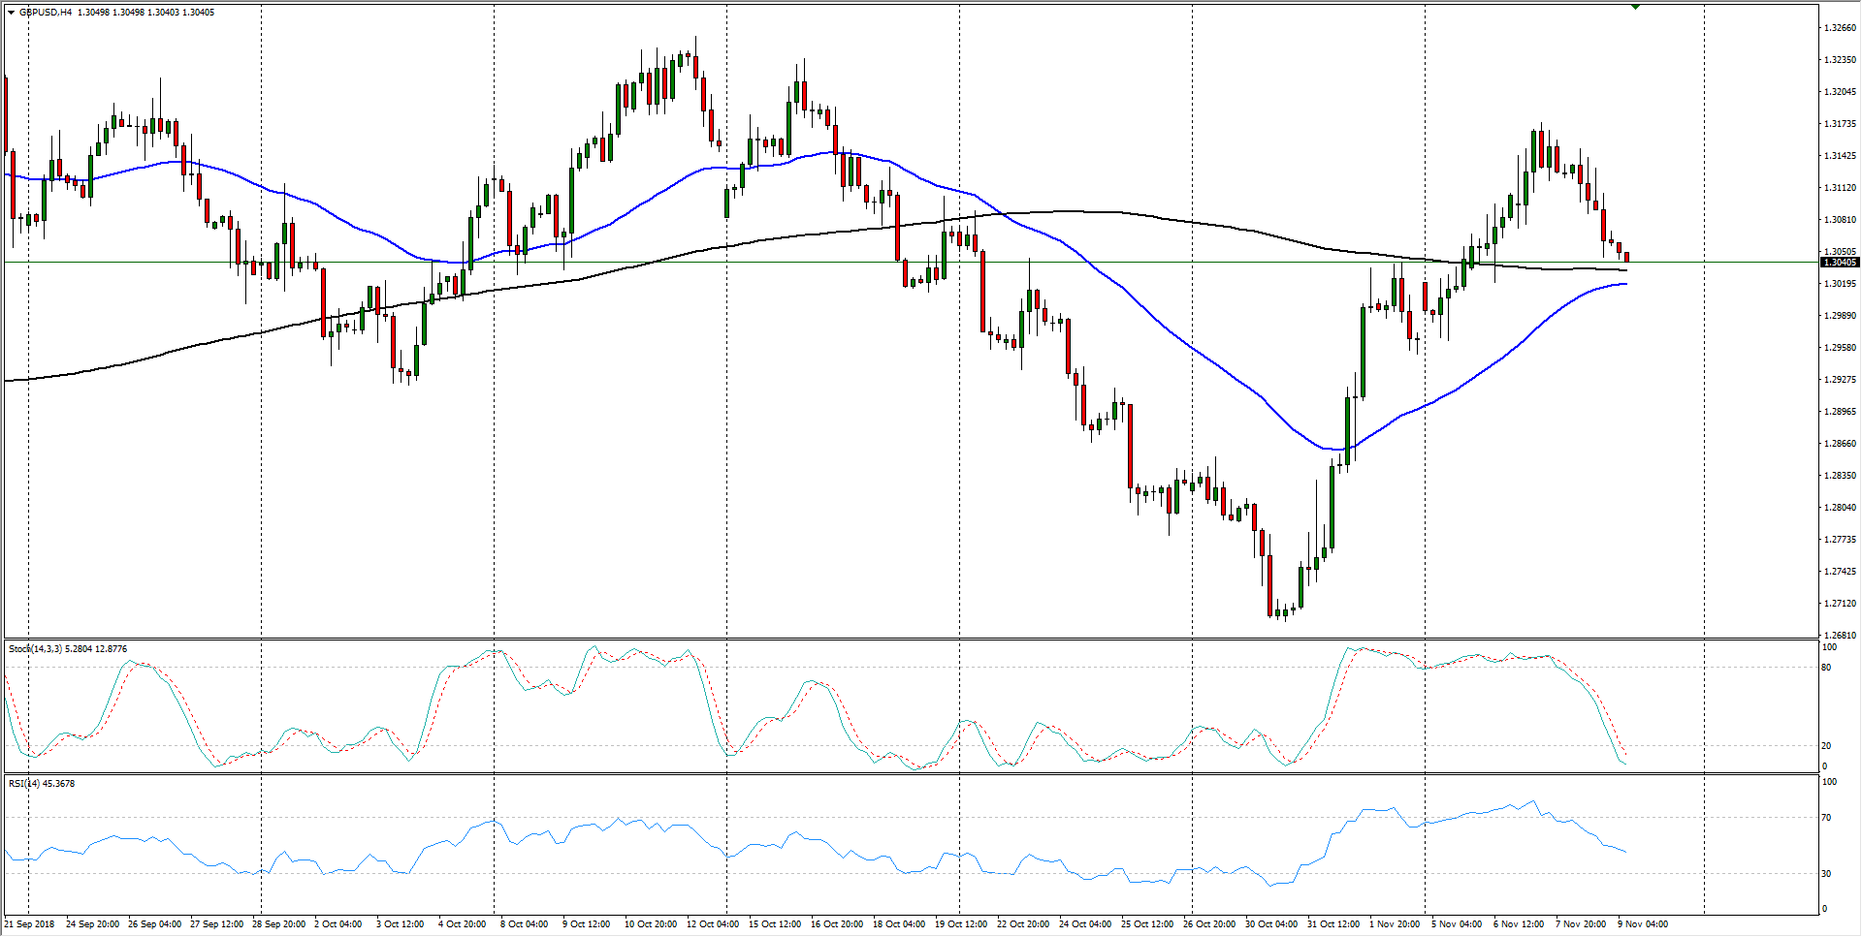Viewport: 1862px width, 937px height.
Task: Click the 9 Nov 04:00 time label
Action: tap(1643, 924)
